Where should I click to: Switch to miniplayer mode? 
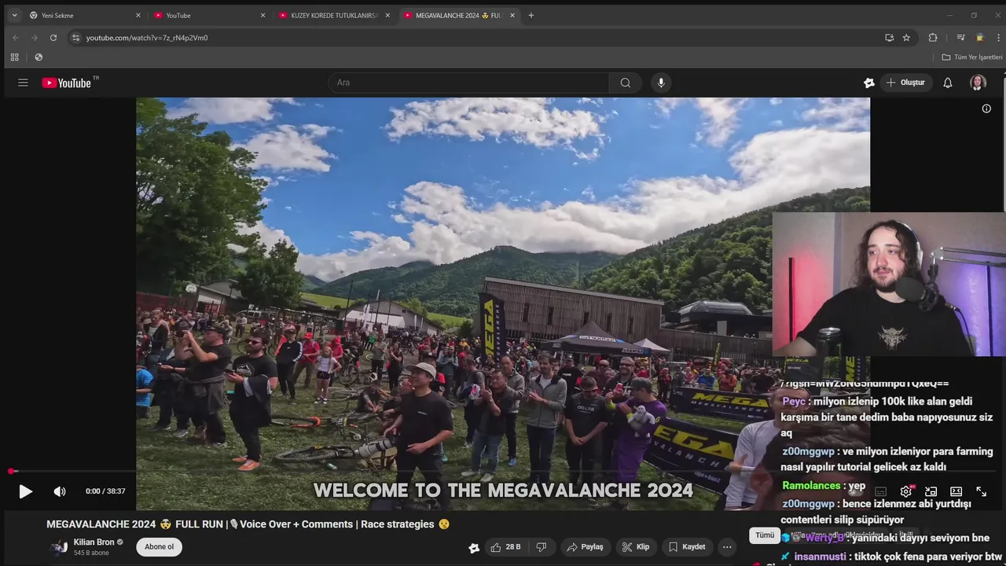coord(931,491)
